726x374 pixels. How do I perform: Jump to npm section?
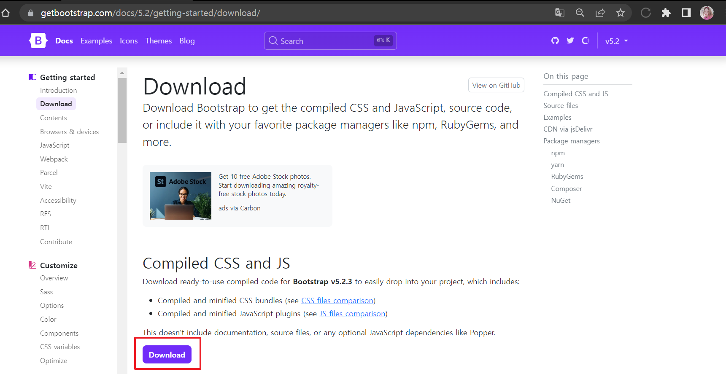(558, 153)
